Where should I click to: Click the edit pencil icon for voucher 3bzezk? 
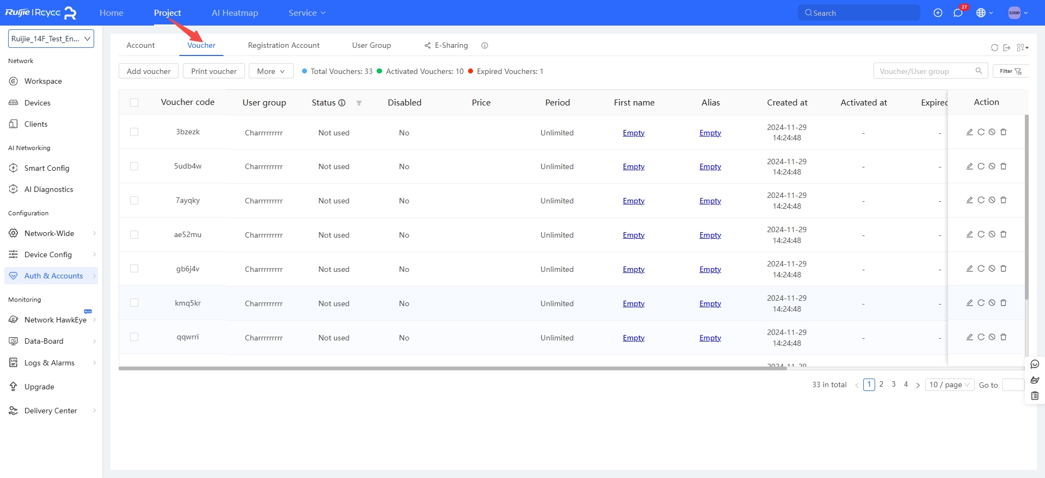[969, 132]
